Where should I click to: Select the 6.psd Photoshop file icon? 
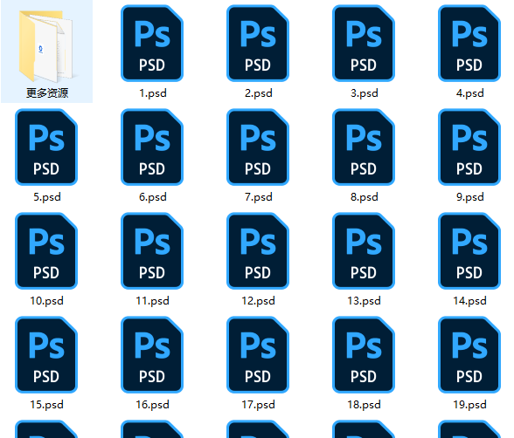[152, 147]
